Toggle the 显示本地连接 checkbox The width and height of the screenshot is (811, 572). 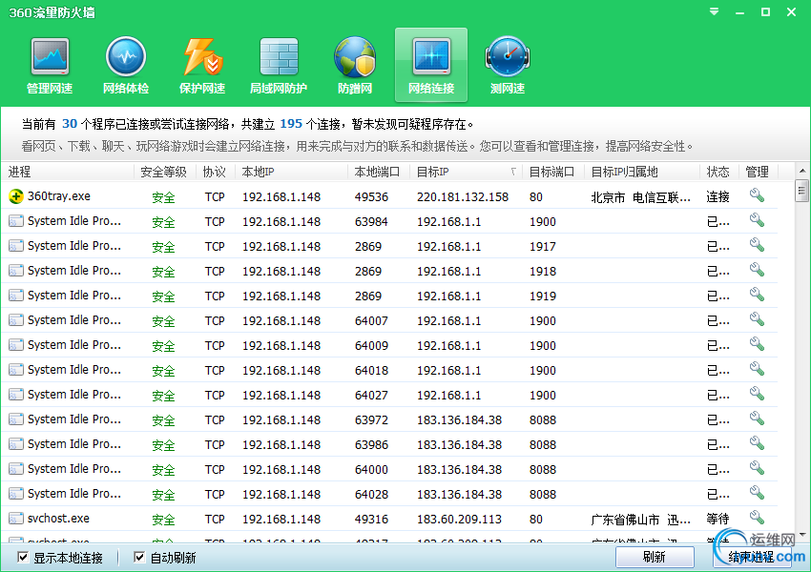23,557
